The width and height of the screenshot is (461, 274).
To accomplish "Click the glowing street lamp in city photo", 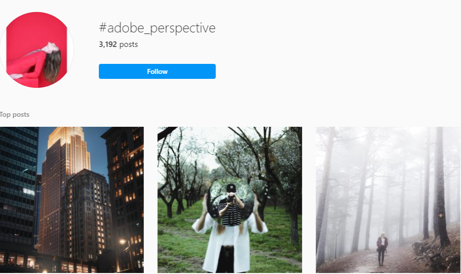I will 122,242.
